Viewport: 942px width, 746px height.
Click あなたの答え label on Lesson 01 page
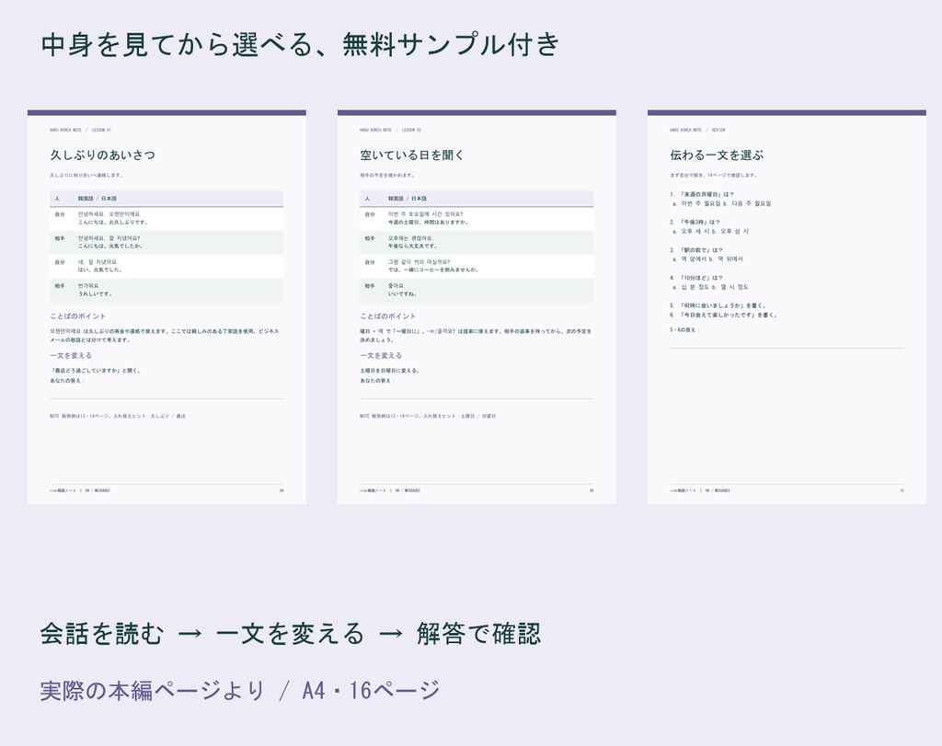point(66,381)
